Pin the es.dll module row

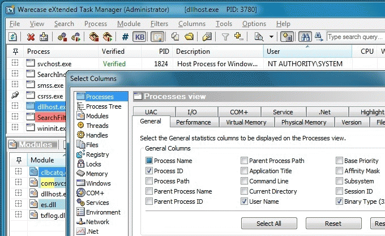click(x=19, y=203)
